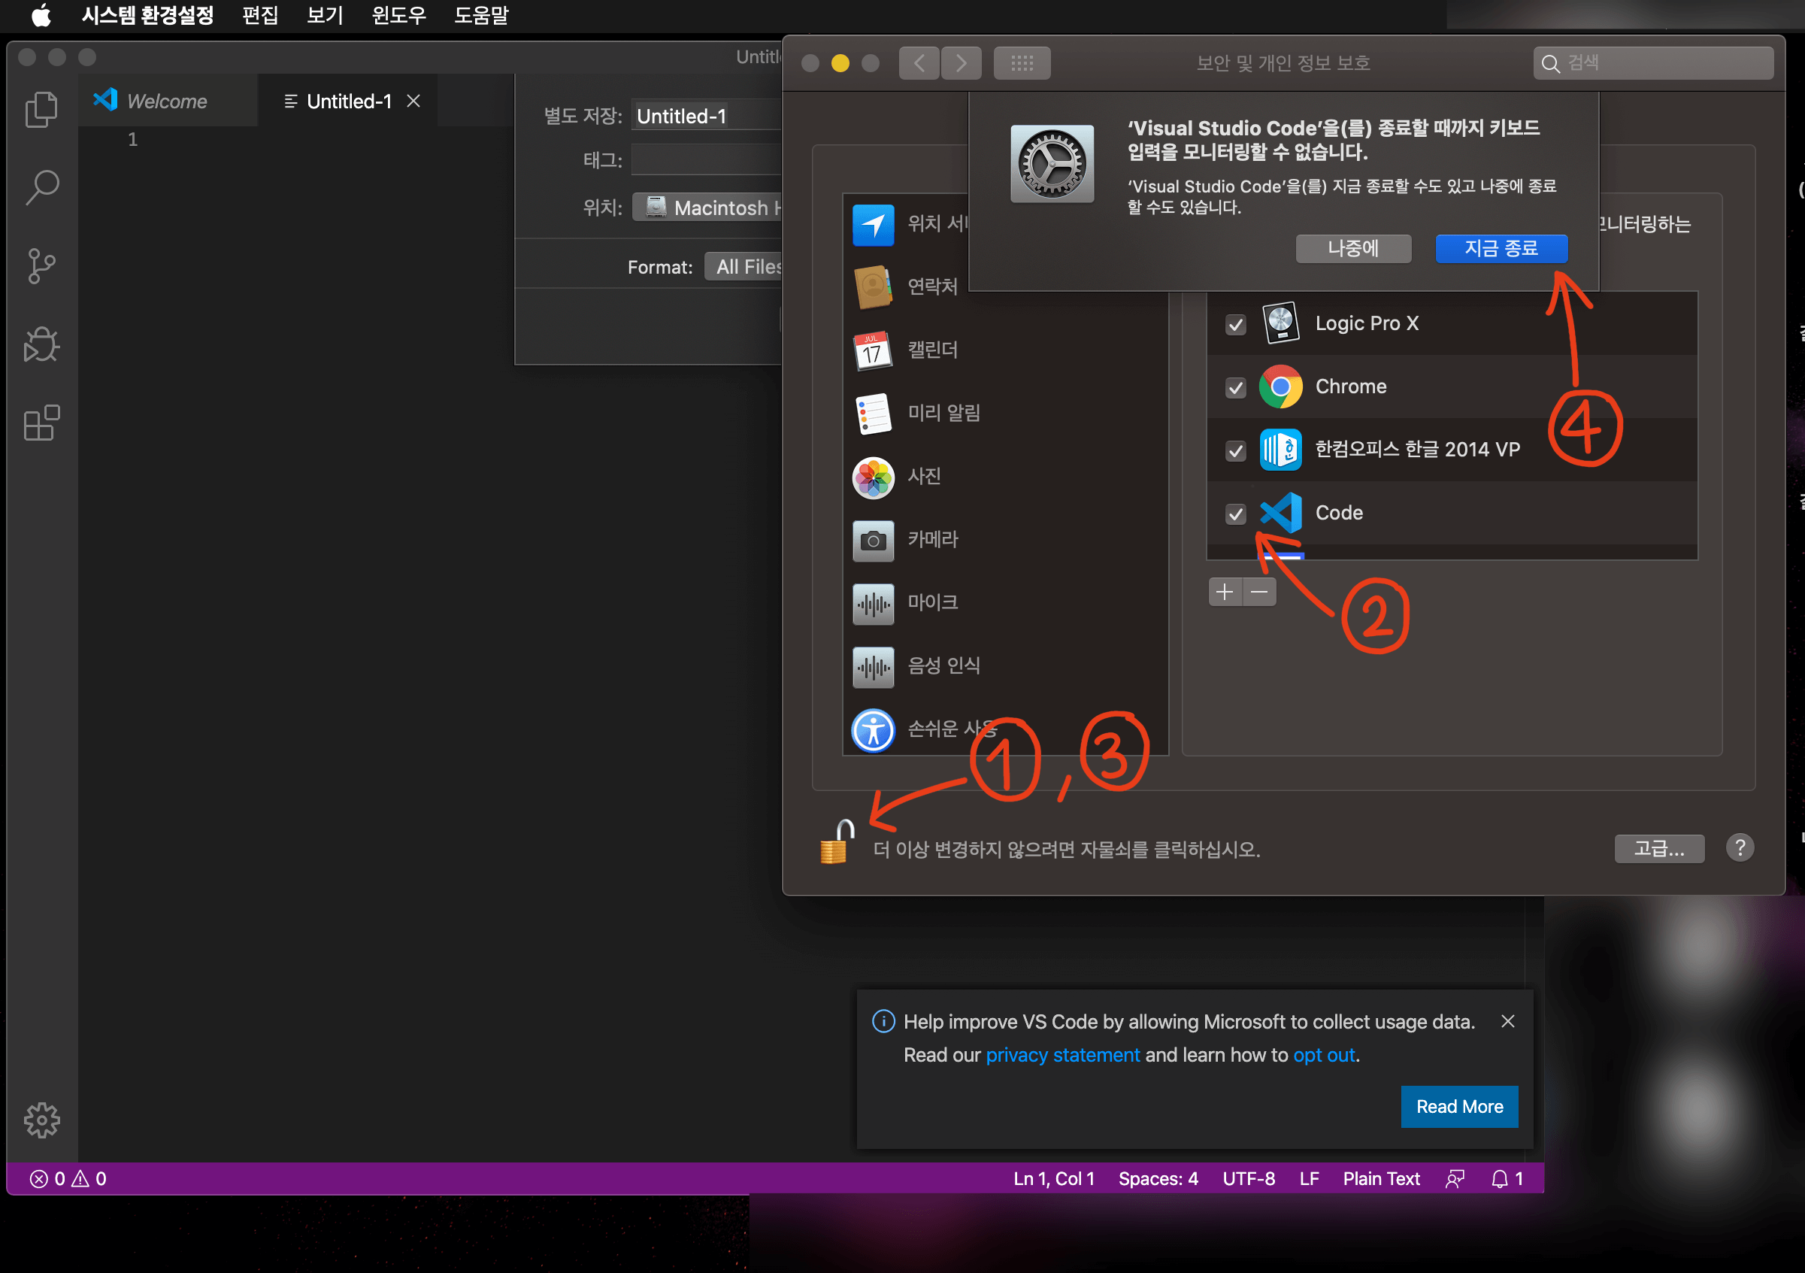This screenshot has width=1805, height=1273.
Task: Open the Manage gear in activity bar
Action: pos(41,1119)
